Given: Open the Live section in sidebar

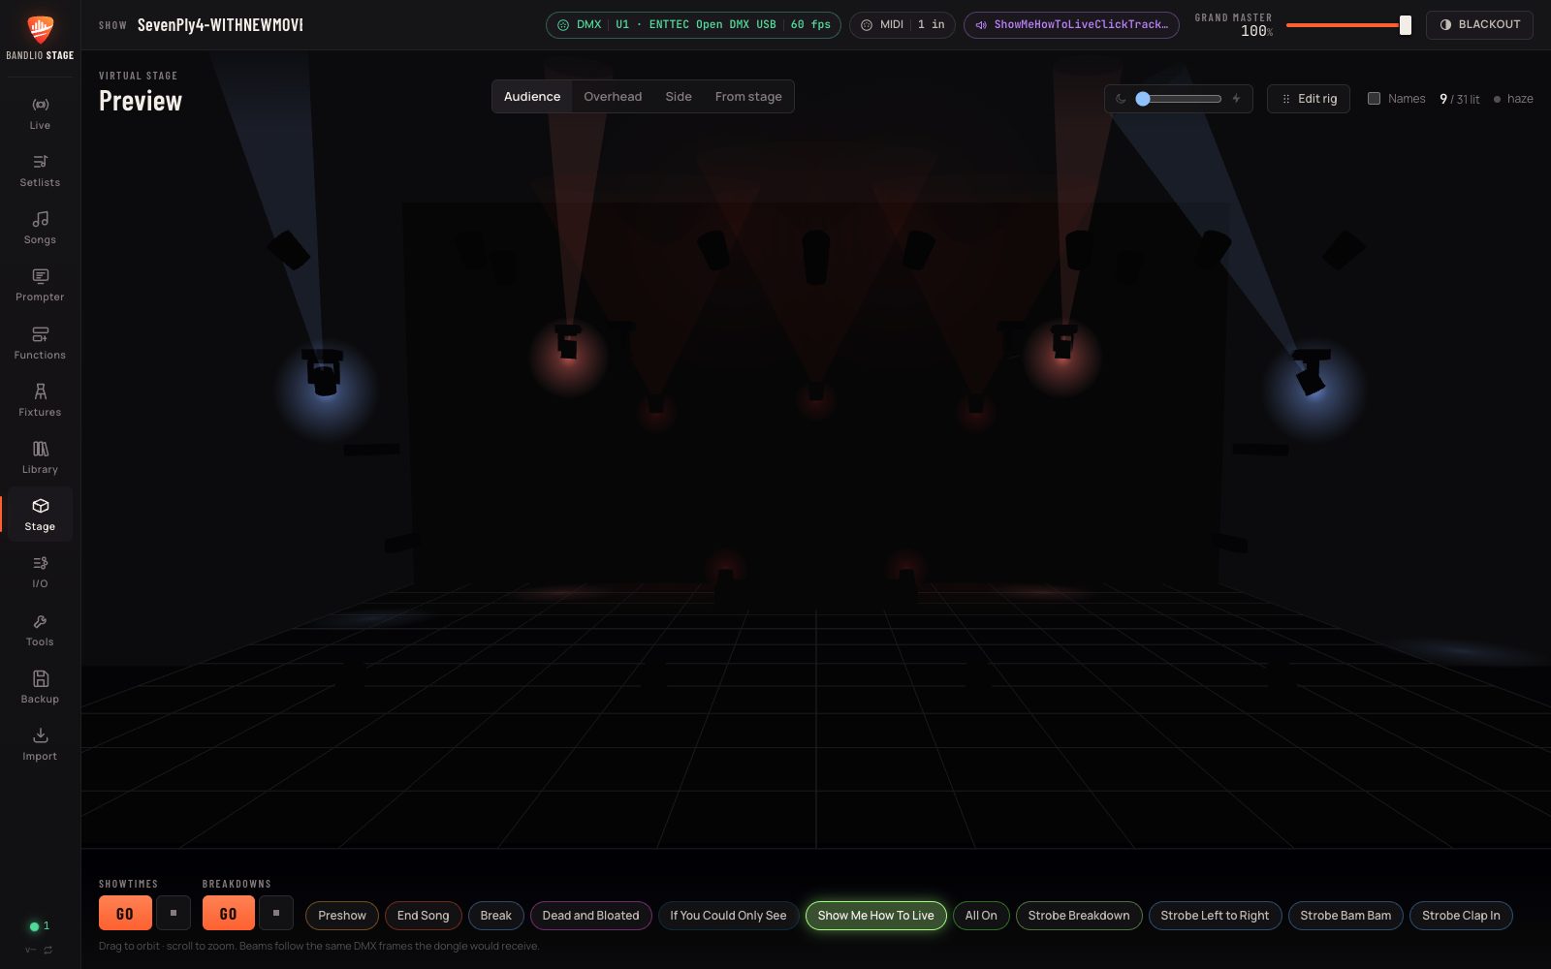Looking at the screenshot, I should [x=40, y=113].
